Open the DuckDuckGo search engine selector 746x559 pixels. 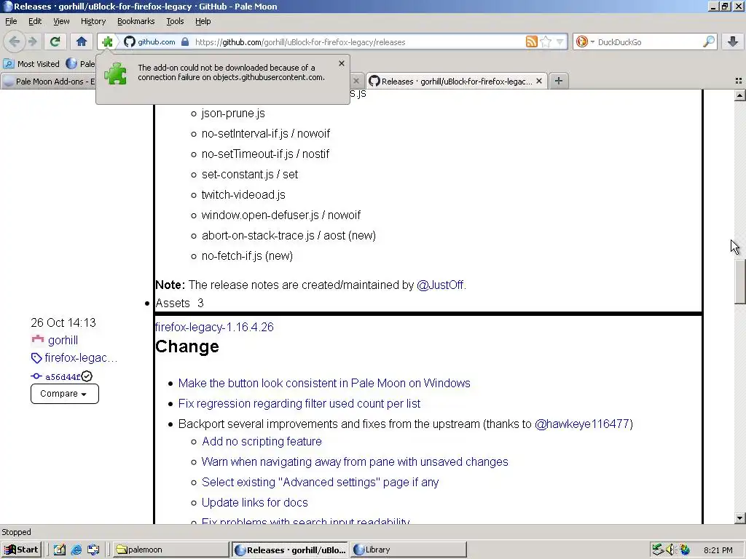point(585,41)
